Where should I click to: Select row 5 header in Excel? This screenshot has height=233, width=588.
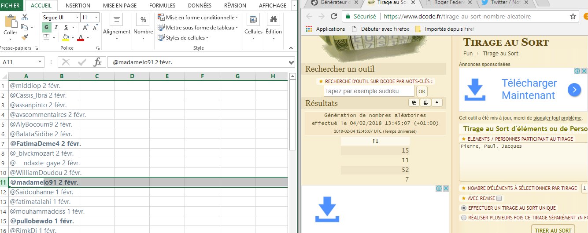coord(4,124)
